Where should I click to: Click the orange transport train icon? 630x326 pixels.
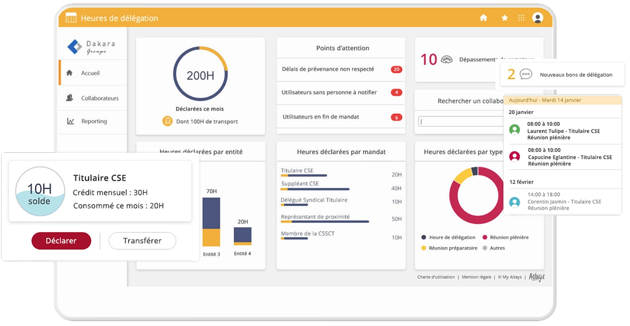pos(167,121)
